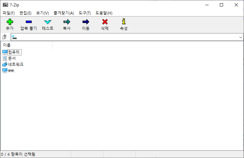Click the 7-Zip title bar logo icon
This screenshot has width=244, height=158.
click(5, 5)
